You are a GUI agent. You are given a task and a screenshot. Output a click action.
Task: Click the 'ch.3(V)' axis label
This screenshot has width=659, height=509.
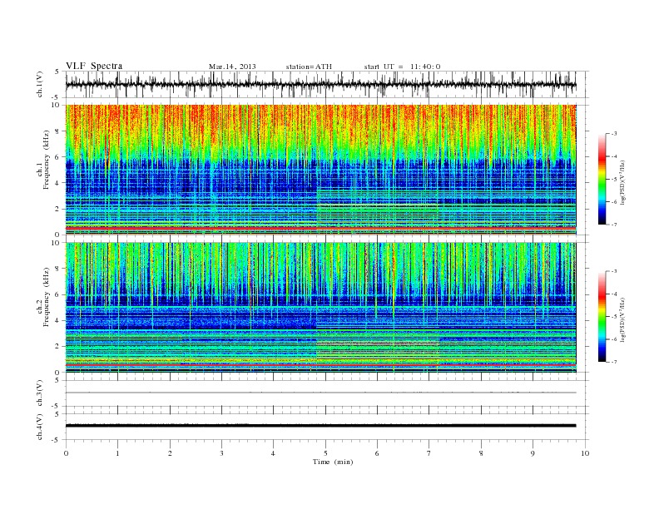[40, 393]
